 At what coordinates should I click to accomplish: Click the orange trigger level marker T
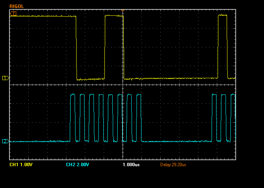13,13
